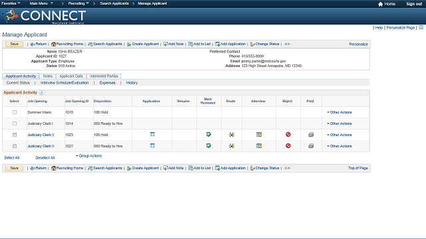Open Interview icon for job opening 1027
Image resolution: width=426 pixels, height=239 pixels.
259,146
